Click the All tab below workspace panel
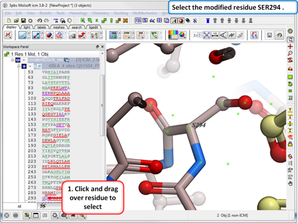The width and height of the screenshot is (298, 223). point(19,206)
